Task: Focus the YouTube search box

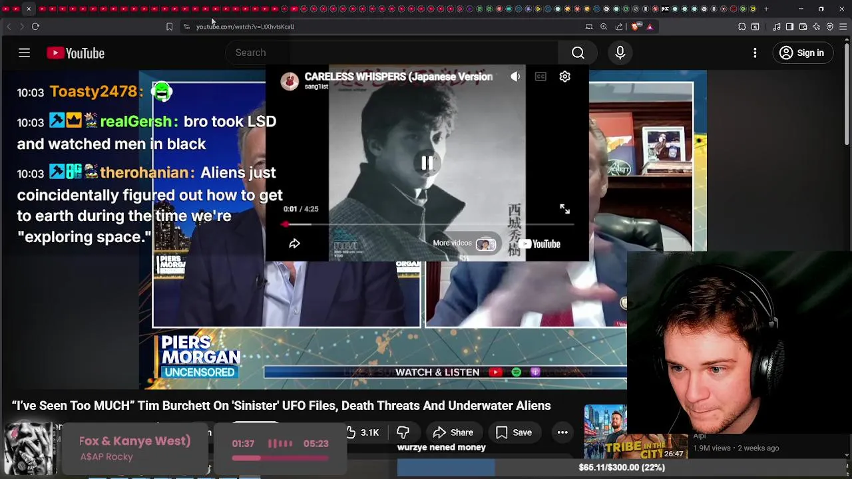Action: tap(393, 53)
